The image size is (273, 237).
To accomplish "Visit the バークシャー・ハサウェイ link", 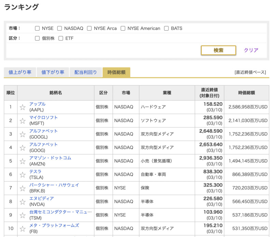I will (54, 185).
